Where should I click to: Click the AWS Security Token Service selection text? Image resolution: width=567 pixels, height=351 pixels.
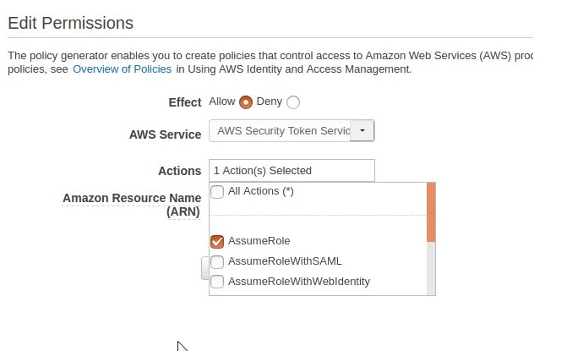pyautogui.click(x=281, y=131)
